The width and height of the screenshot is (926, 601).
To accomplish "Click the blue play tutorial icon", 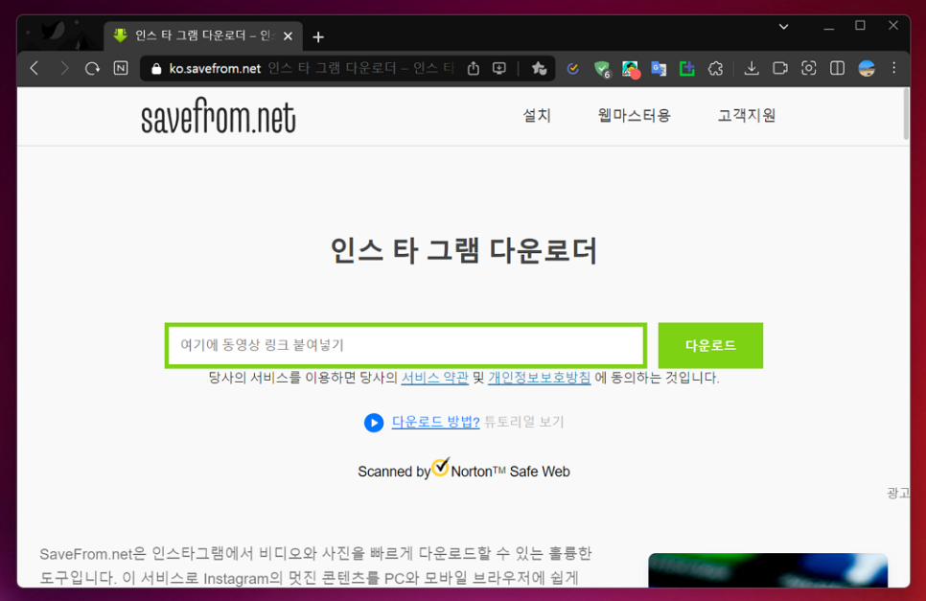I will 374,423.
